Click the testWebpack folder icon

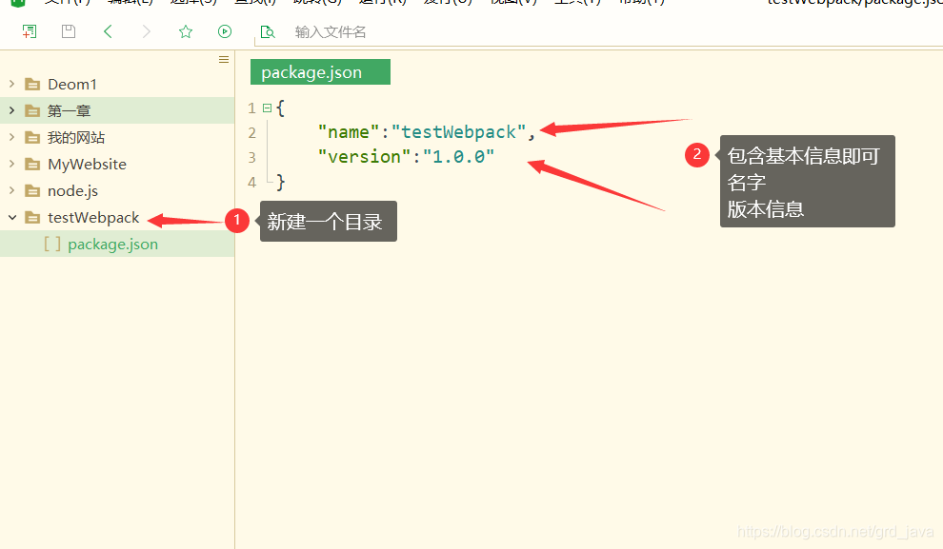(x=32, y=218)
